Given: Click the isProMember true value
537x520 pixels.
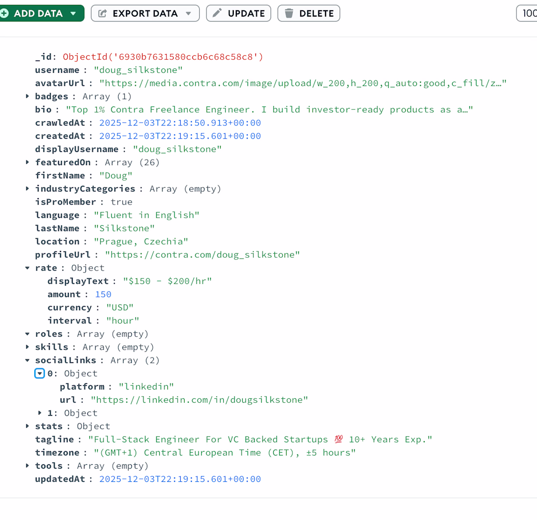Looking at the screenshot, I should 122,202.
